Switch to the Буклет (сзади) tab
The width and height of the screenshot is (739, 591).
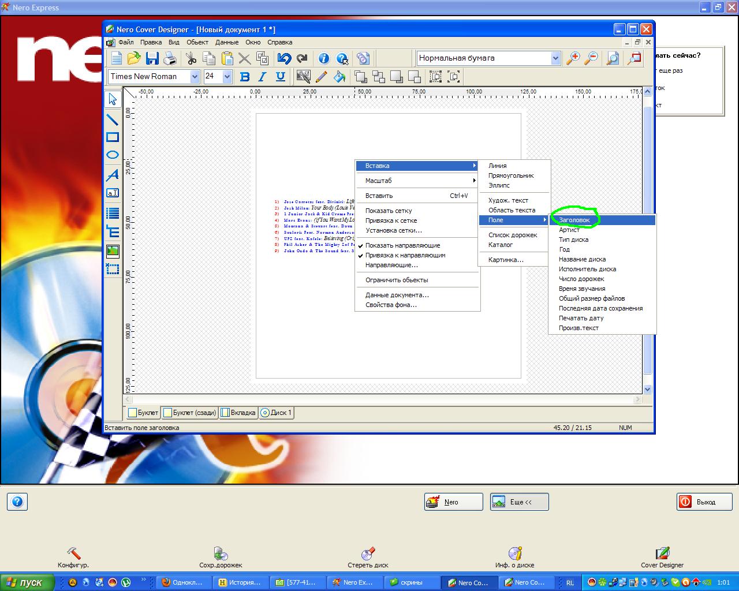click(190, 413)
